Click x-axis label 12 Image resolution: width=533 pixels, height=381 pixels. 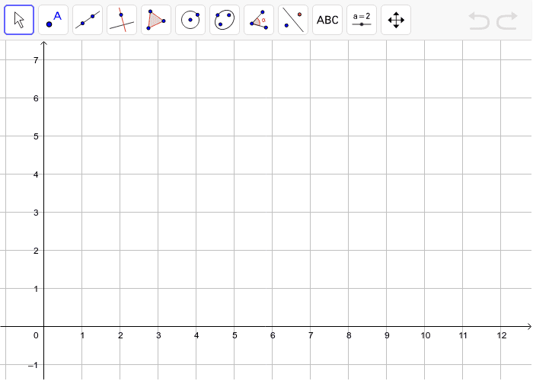click(x=502, y=335)
